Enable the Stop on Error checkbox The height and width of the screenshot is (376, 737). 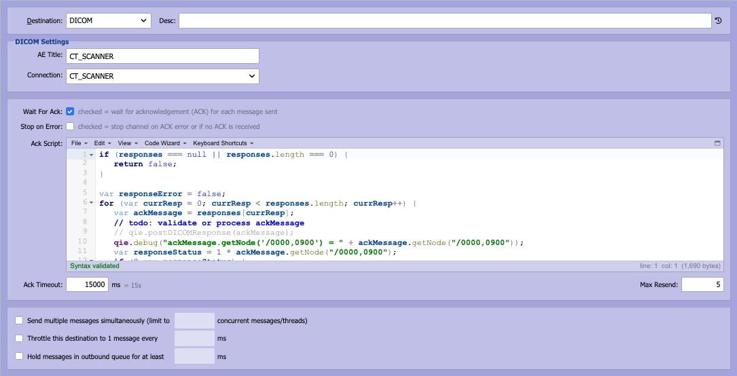(70, 126)
